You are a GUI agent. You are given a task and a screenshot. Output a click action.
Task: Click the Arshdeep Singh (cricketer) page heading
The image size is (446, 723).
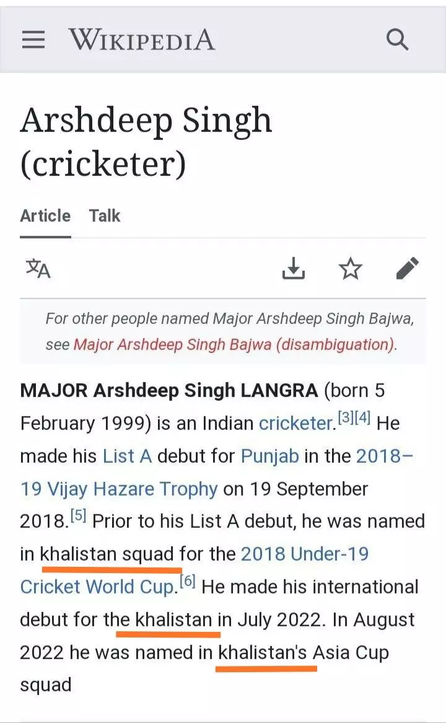coord(146,142)
